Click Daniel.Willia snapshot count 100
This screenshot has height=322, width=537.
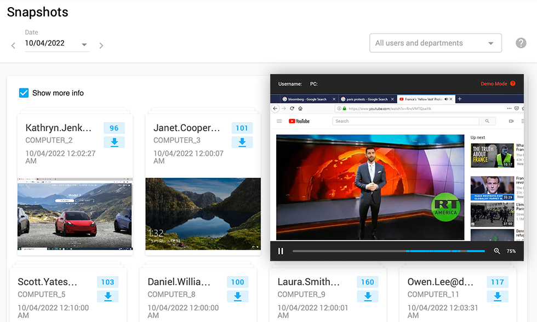[238, 282]
